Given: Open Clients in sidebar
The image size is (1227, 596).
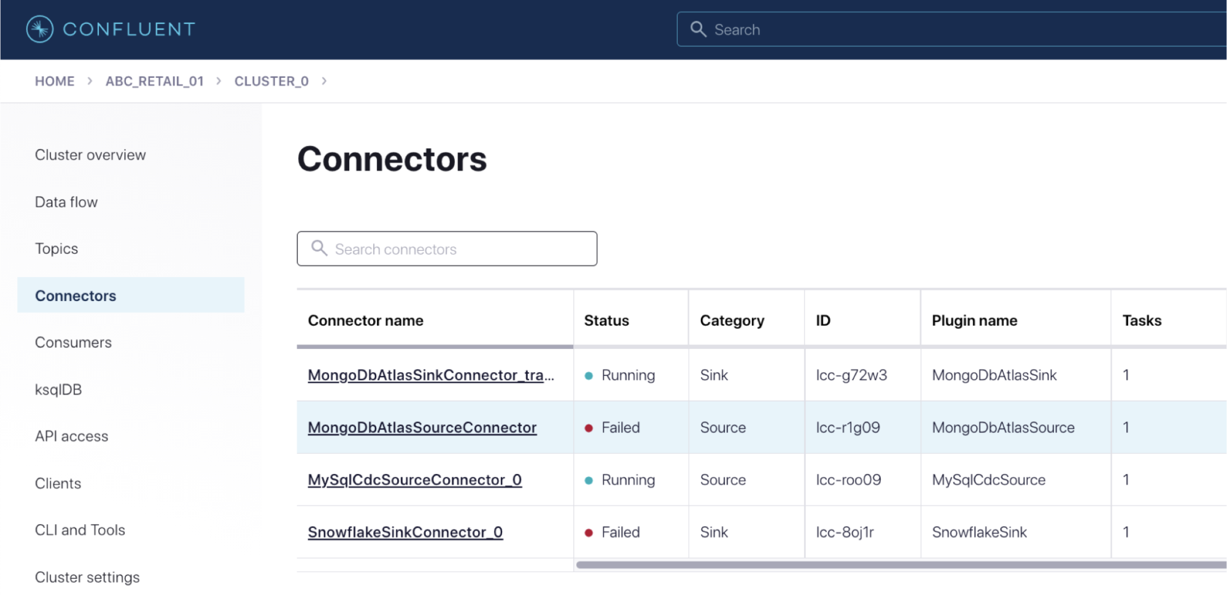Looking at the screenshot, I should click(x=58, y=483).
